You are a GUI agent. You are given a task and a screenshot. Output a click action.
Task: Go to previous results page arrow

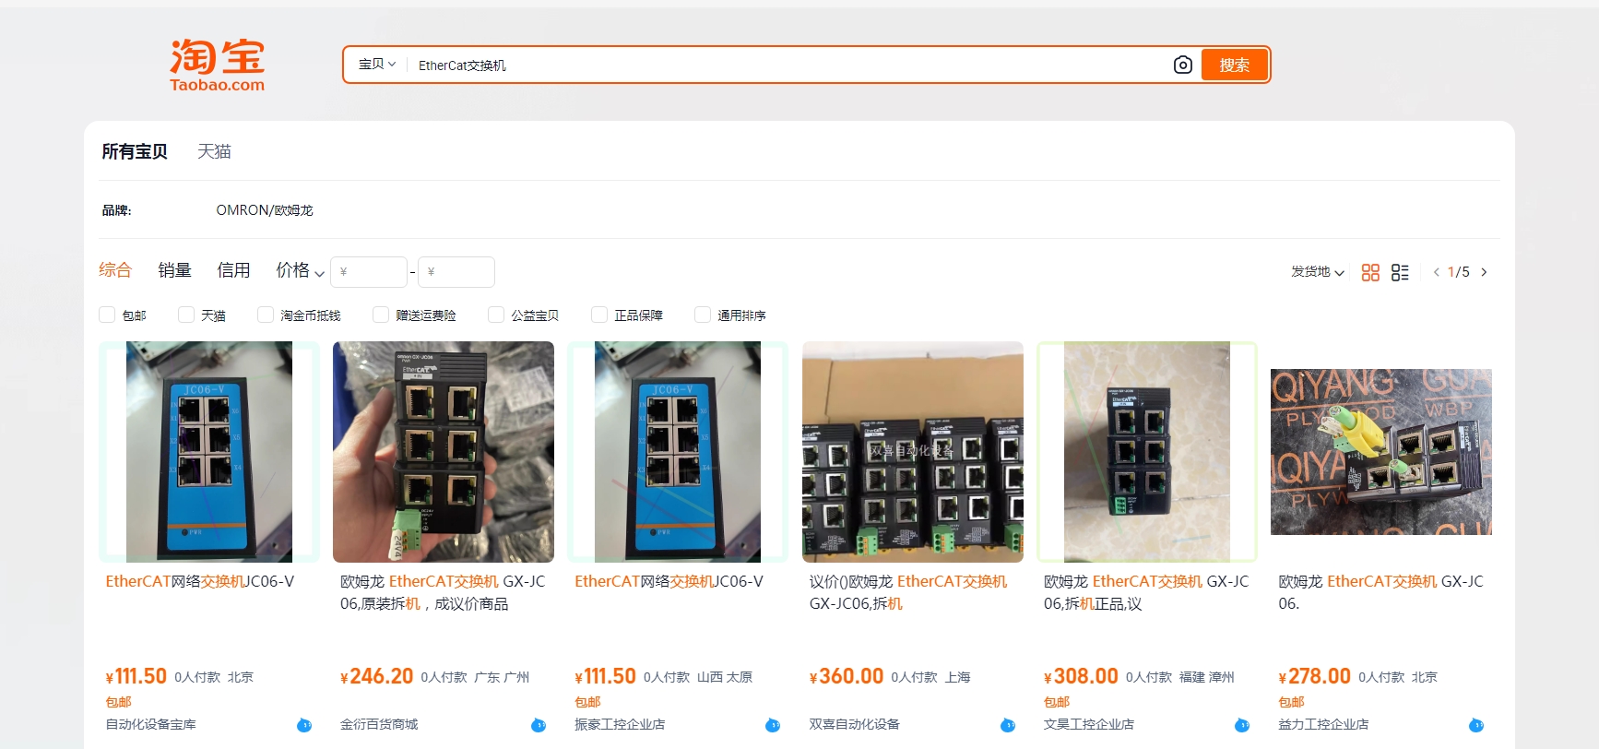pos(1436,272)
